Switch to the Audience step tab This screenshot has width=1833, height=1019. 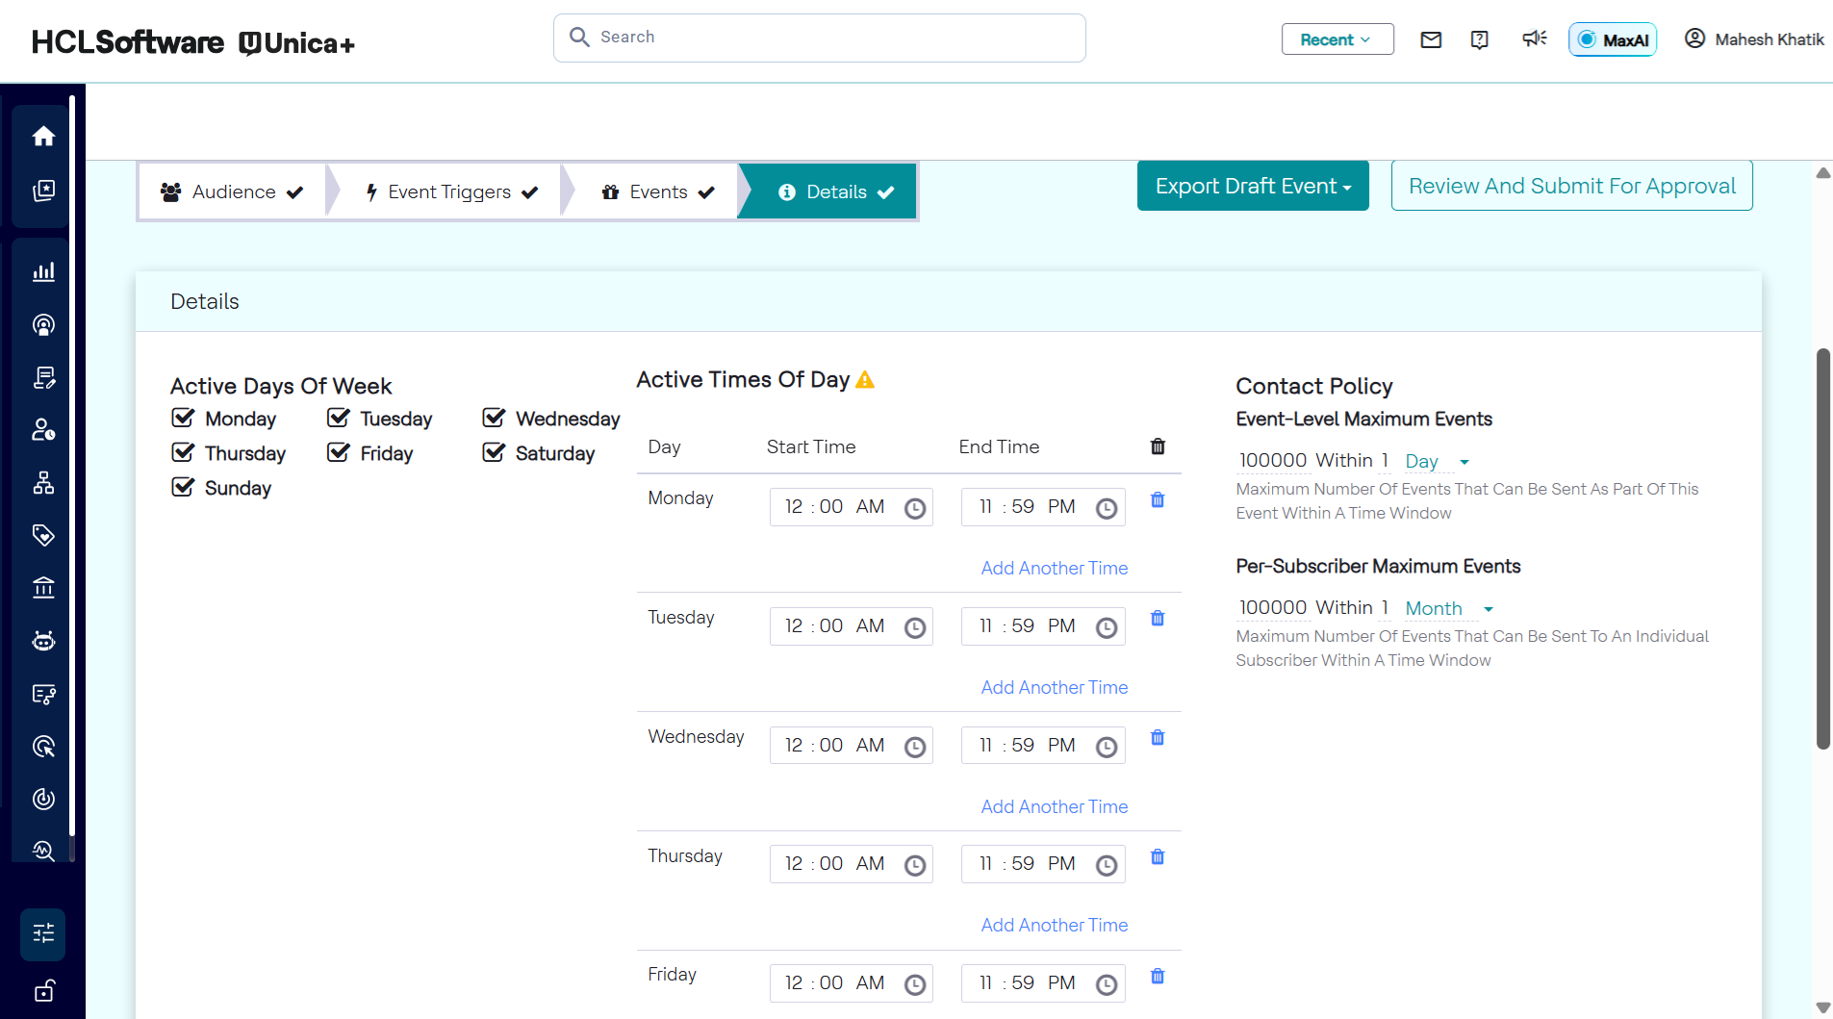232,191
